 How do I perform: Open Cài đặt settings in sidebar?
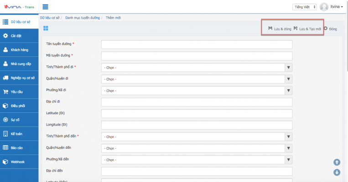click(19, 35)
